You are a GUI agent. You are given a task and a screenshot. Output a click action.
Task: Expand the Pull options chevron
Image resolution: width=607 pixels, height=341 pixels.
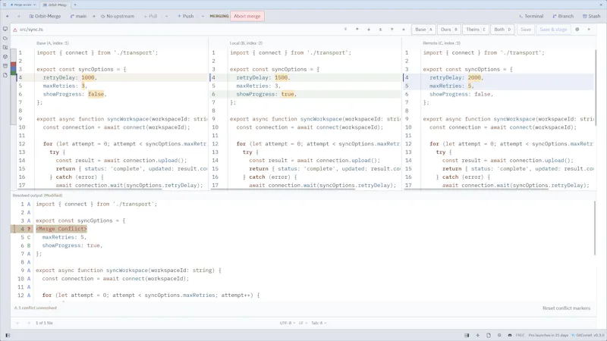coord(166,16)
